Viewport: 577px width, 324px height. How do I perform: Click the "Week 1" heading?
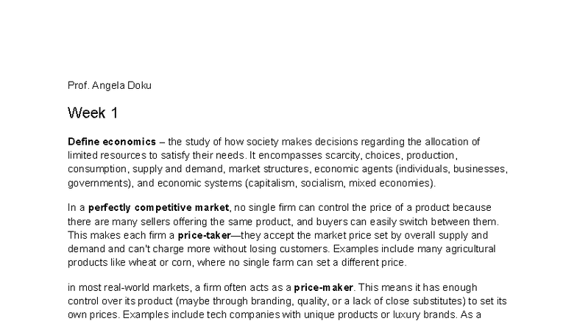92,113
